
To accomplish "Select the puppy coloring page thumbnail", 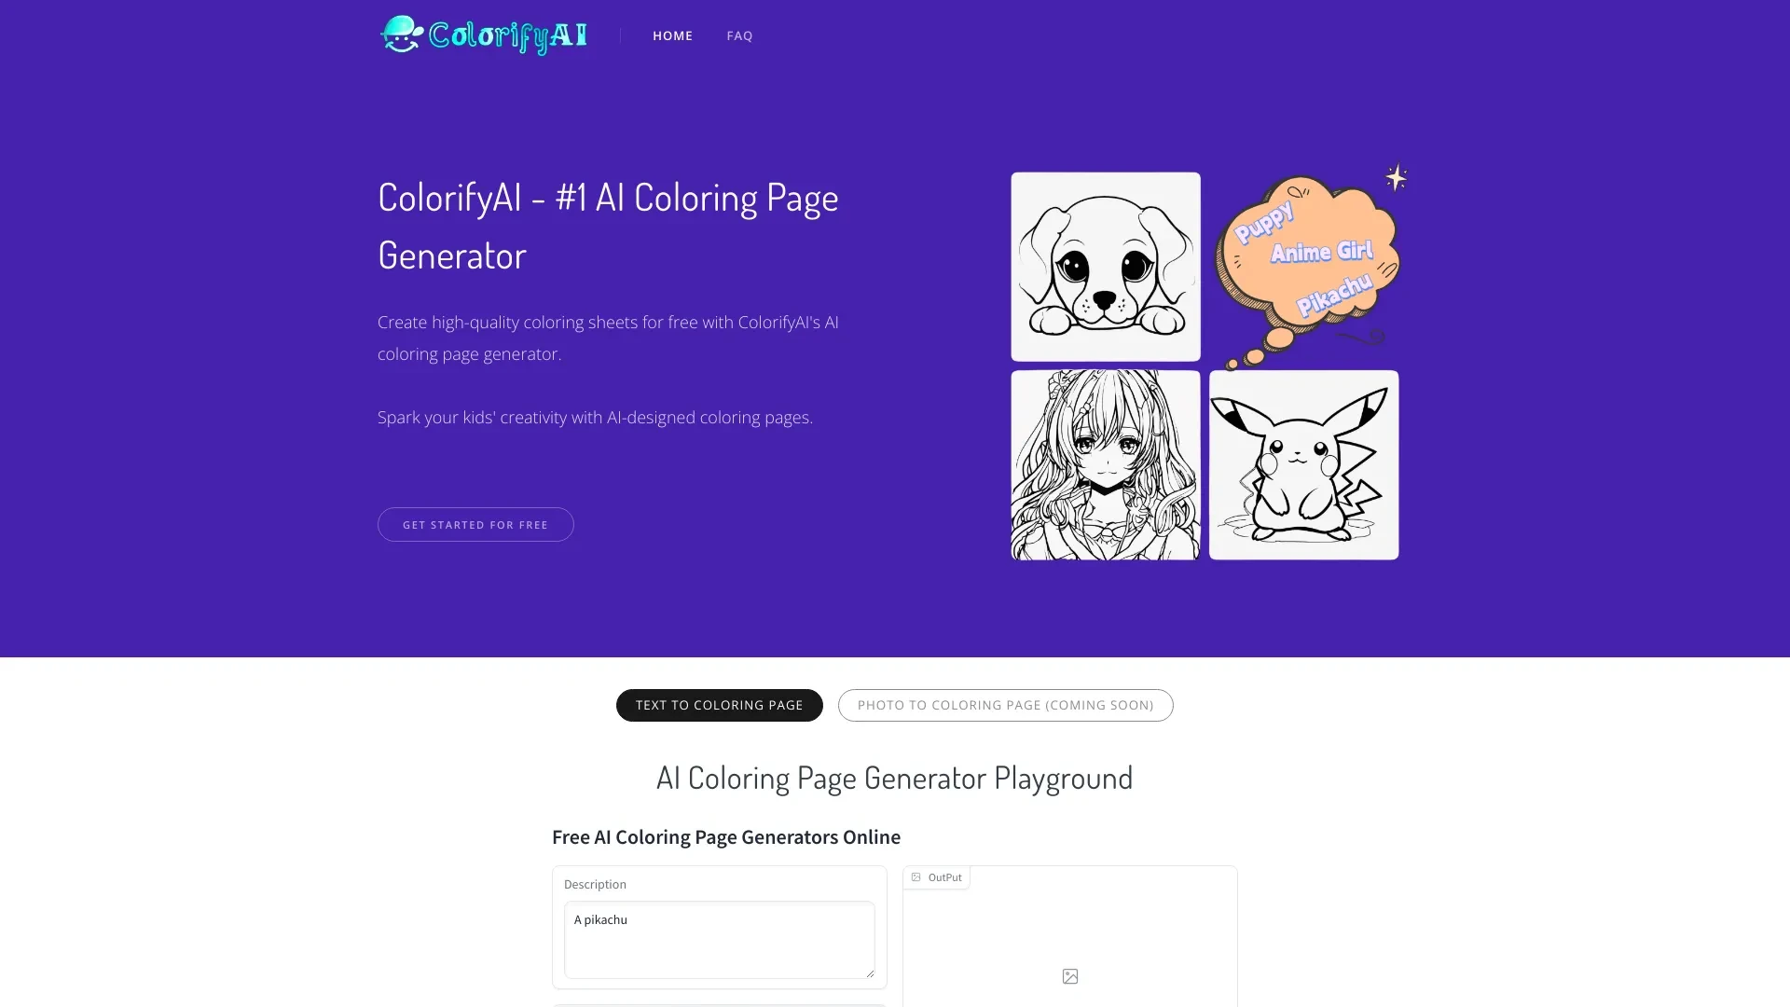I will point(1104,266).
